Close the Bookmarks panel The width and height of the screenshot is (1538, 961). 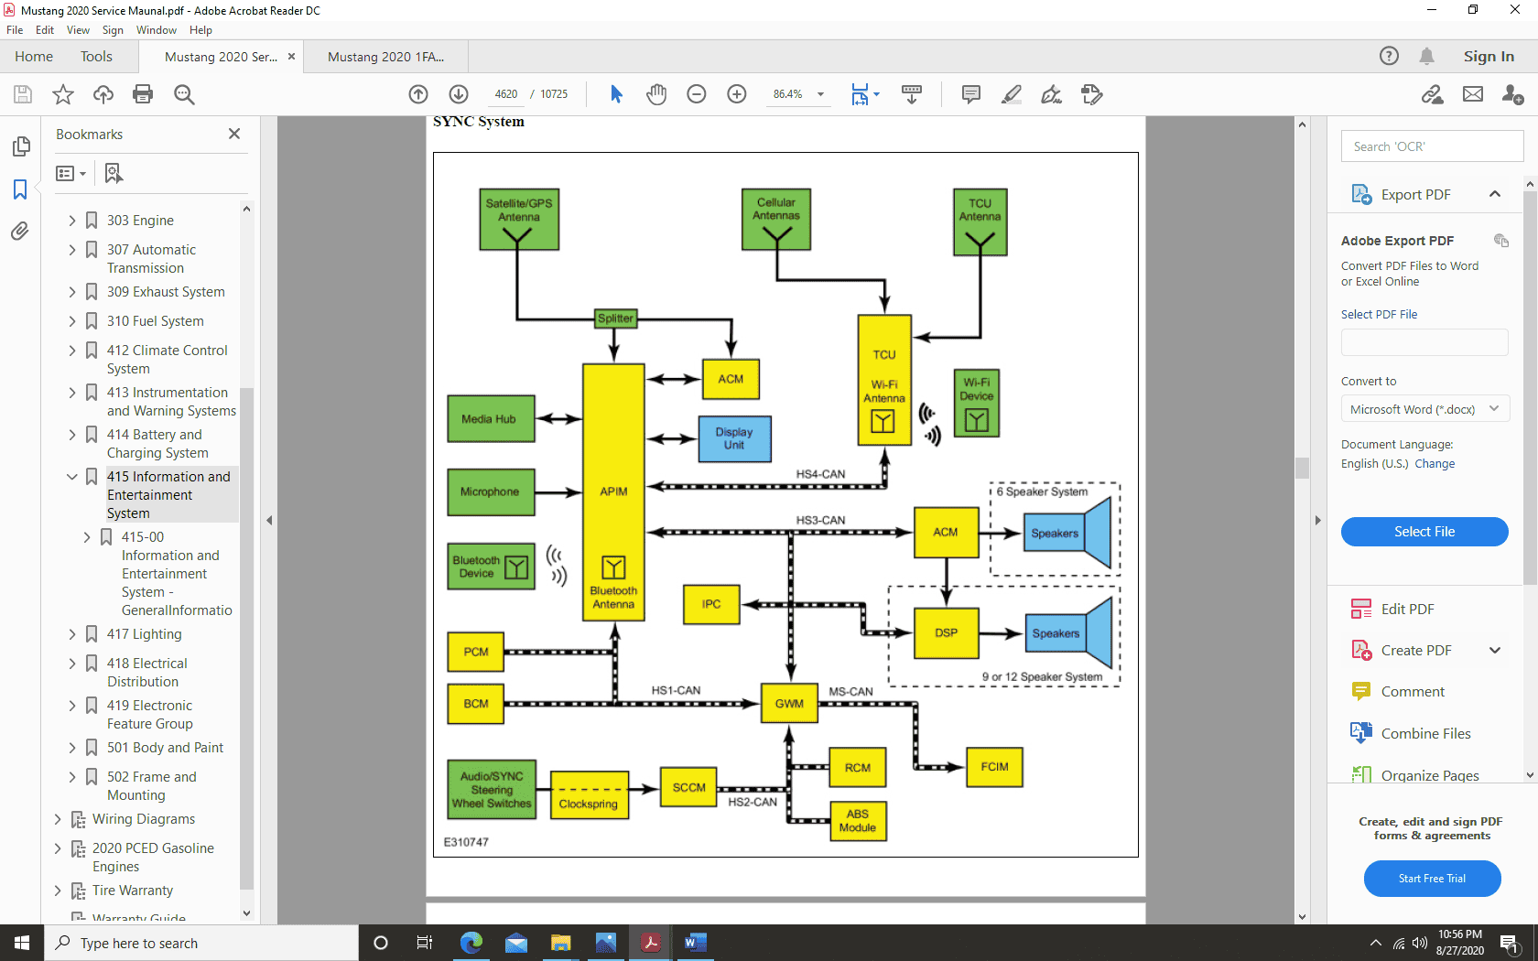click(234, 134)
